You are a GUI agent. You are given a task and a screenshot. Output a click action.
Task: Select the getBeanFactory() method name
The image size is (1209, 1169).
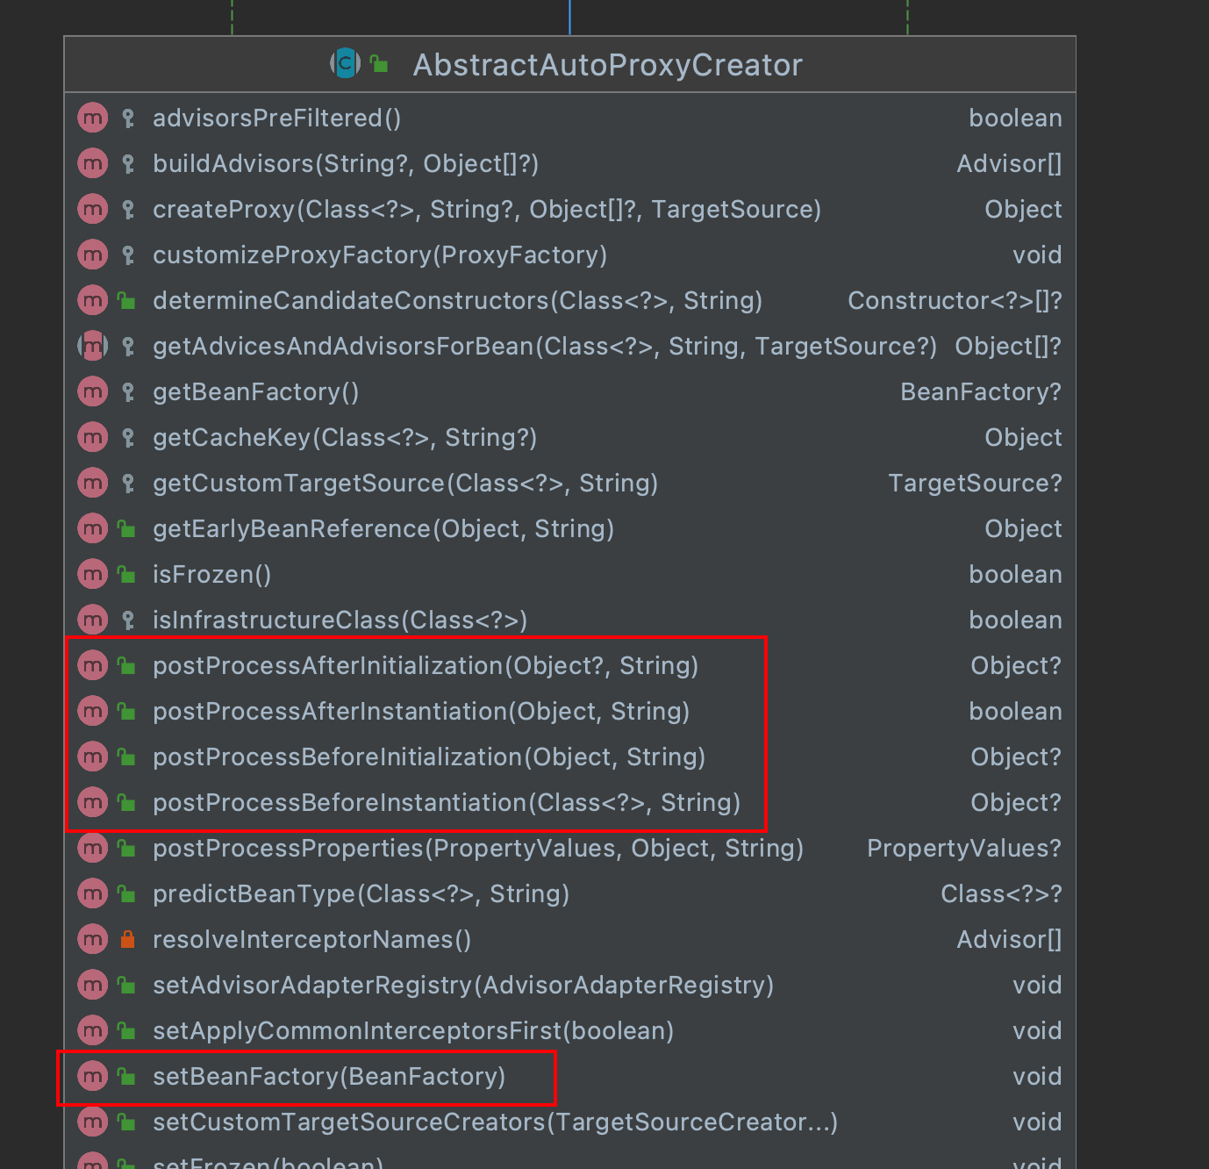point(256,392)
